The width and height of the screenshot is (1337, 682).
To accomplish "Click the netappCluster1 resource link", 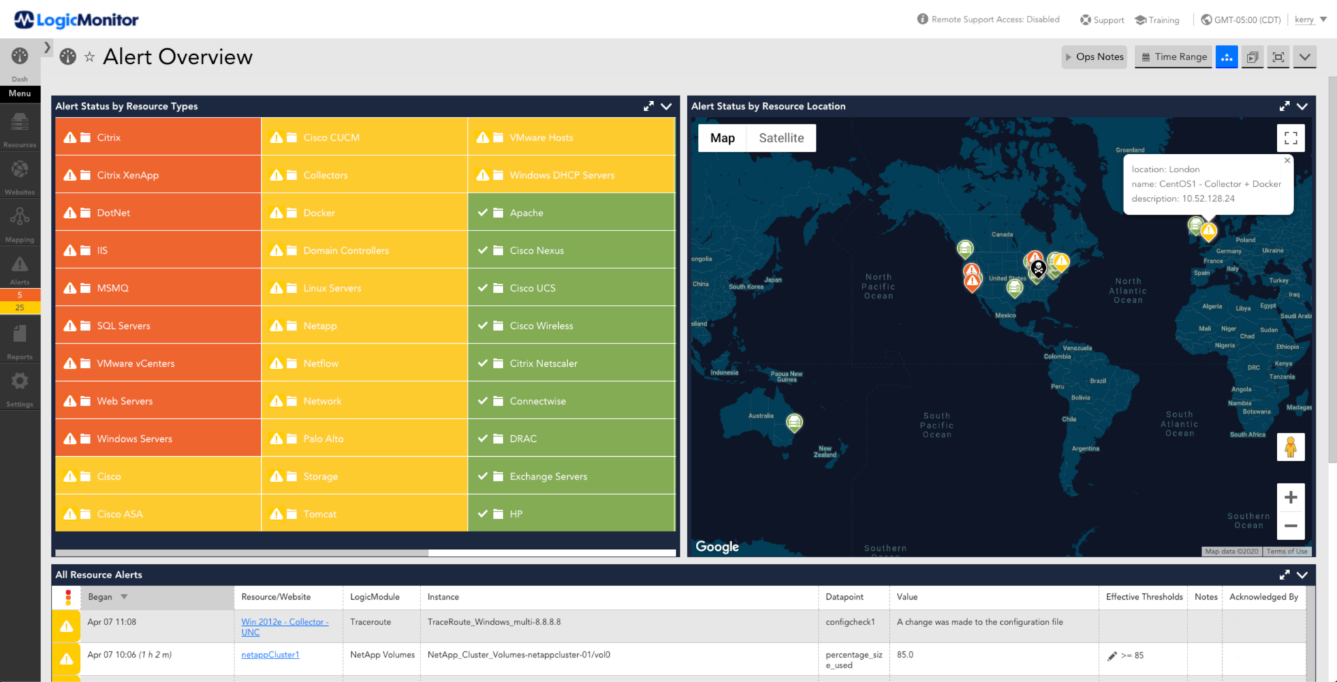I will 270,655.
